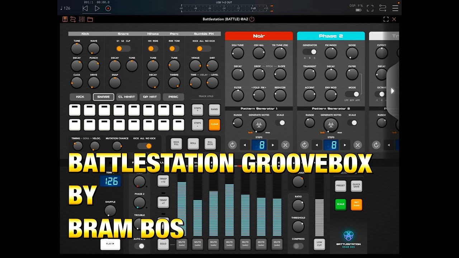This screenshot has height=258, width=459.
Task: Trigger the ROLL button
Action: click(193, 143)
